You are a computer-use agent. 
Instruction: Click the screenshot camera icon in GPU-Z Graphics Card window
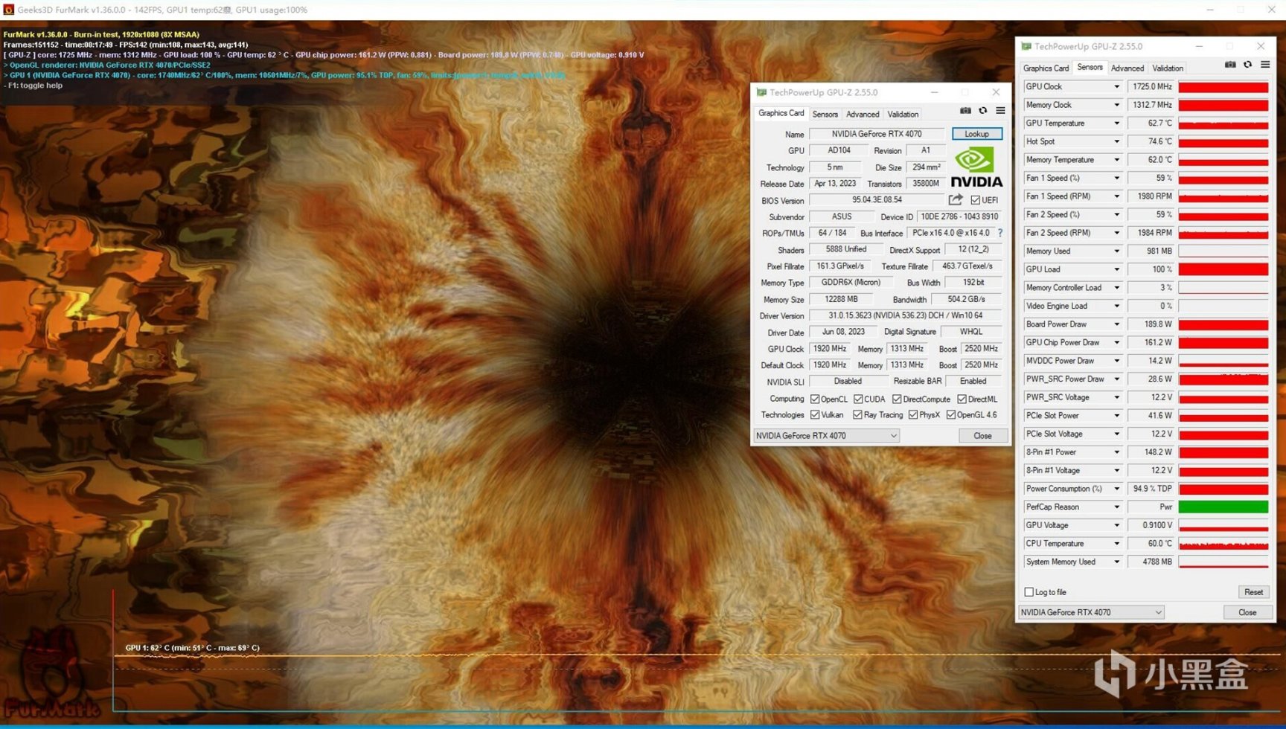click(x=965, y=111)
